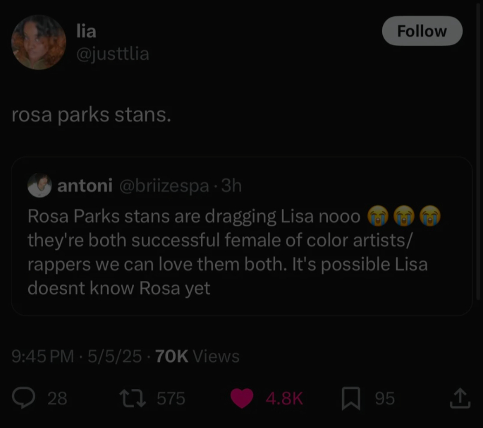Click antoni's small avatar in quoted post

point(40,185)
